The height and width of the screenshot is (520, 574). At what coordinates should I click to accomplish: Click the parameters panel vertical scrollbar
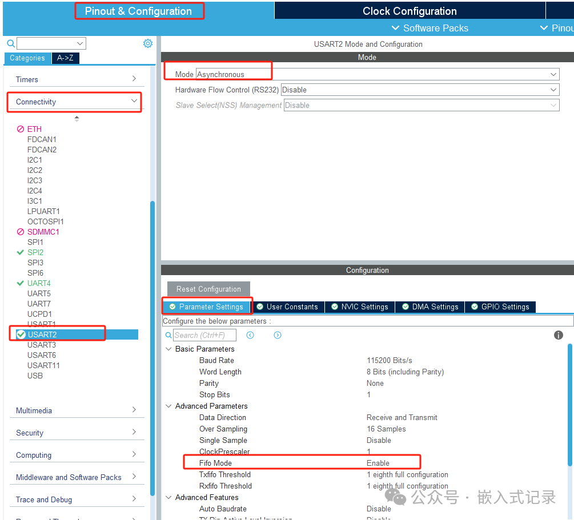pos(570,404)
